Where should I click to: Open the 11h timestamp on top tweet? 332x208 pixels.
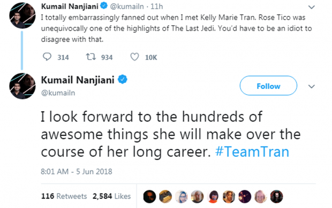(157, 6)
